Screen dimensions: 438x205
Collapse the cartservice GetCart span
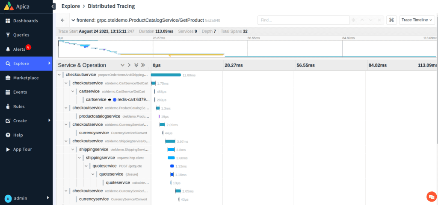click(73, 91)
